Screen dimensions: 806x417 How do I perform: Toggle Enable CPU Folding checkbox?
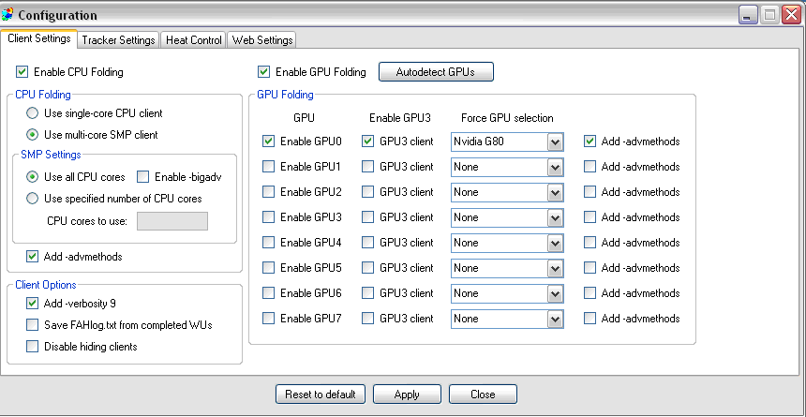tap(22, 72)
